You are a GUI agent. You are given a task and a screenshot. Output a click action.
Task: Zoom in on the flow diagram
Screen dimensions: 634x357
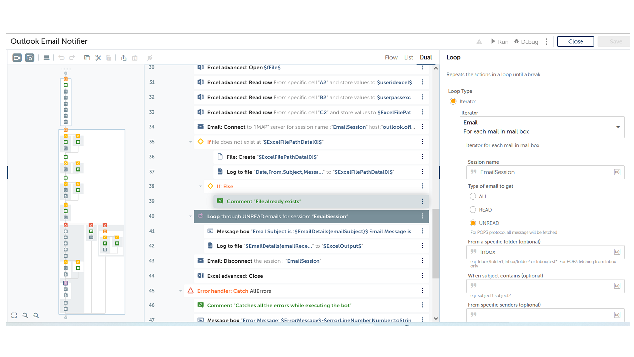(x=36, y=315)
